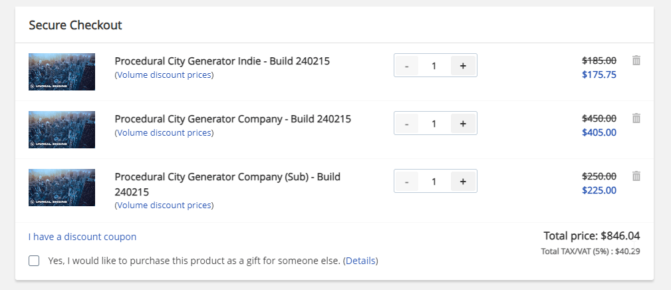Enable the purchase as gift checkbox
The width and height of the screenshot is (671, 290).
click(x=34, y=261)
